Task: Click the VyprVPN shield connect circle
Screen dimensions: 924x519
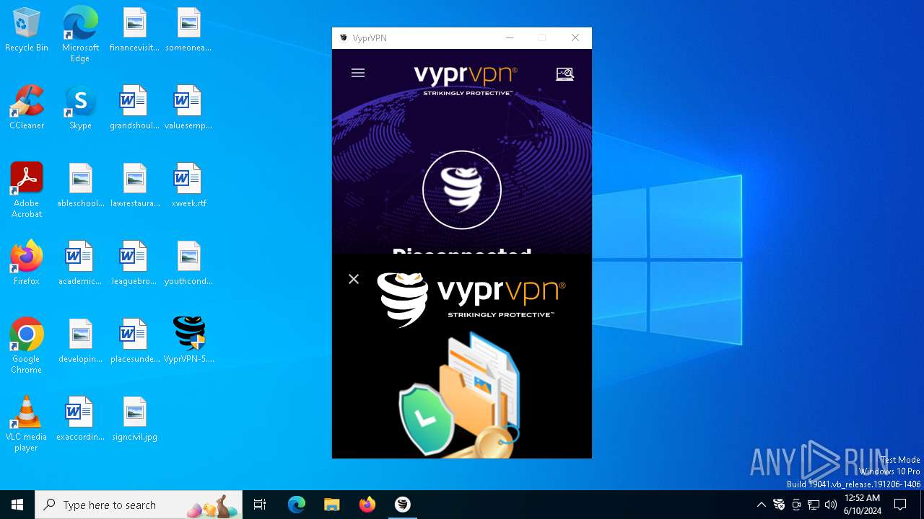Action: point(462,190)
